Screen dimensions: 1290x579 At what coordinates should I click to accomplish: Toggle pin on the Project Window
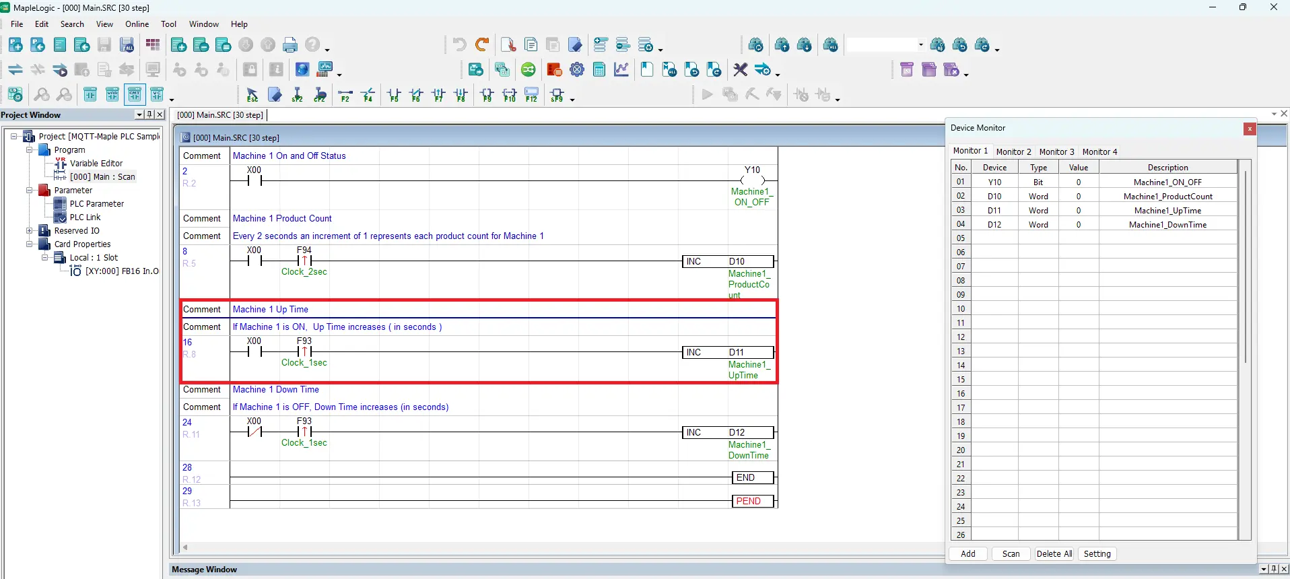[x=149, y=115]
